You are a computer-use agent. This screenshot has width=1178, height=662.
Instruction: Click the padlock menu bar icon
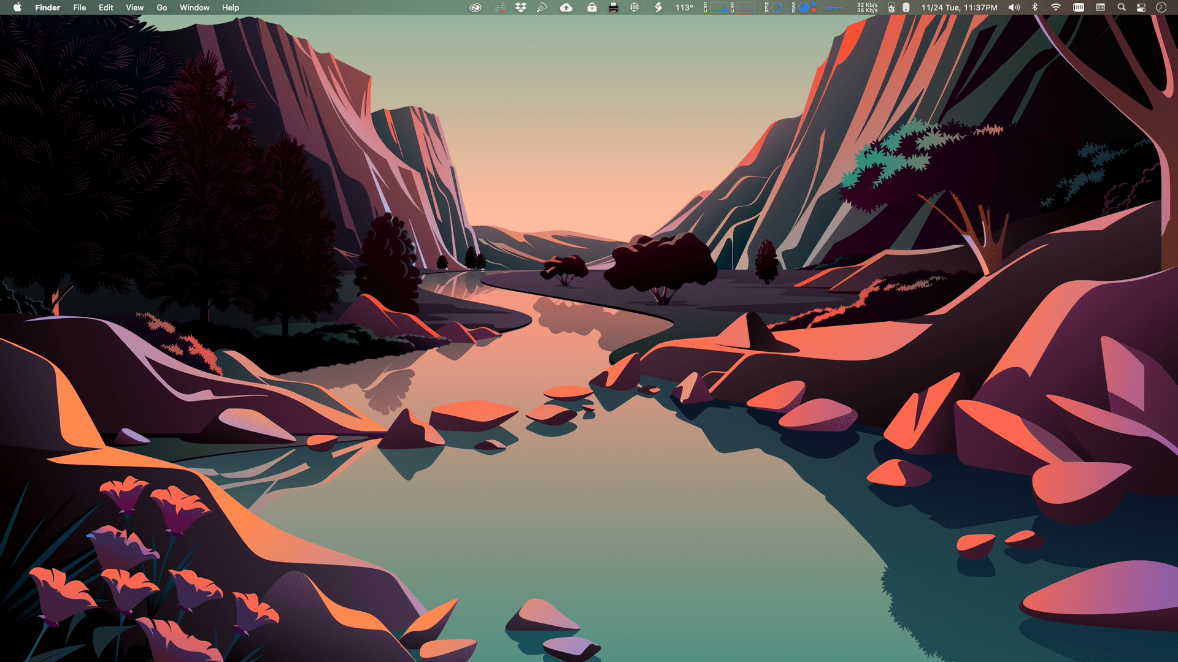(591, 7)
